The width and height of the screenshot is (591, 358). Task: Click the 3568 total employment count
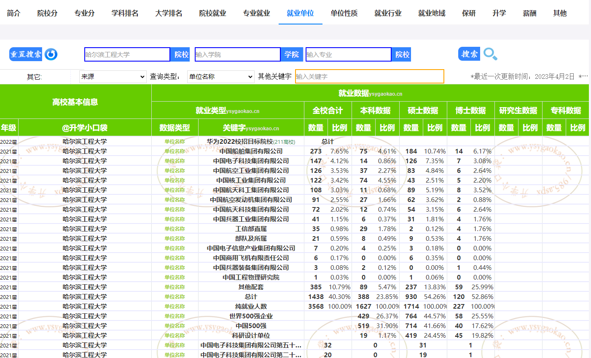pyautogui.click(x=316, y=307)
